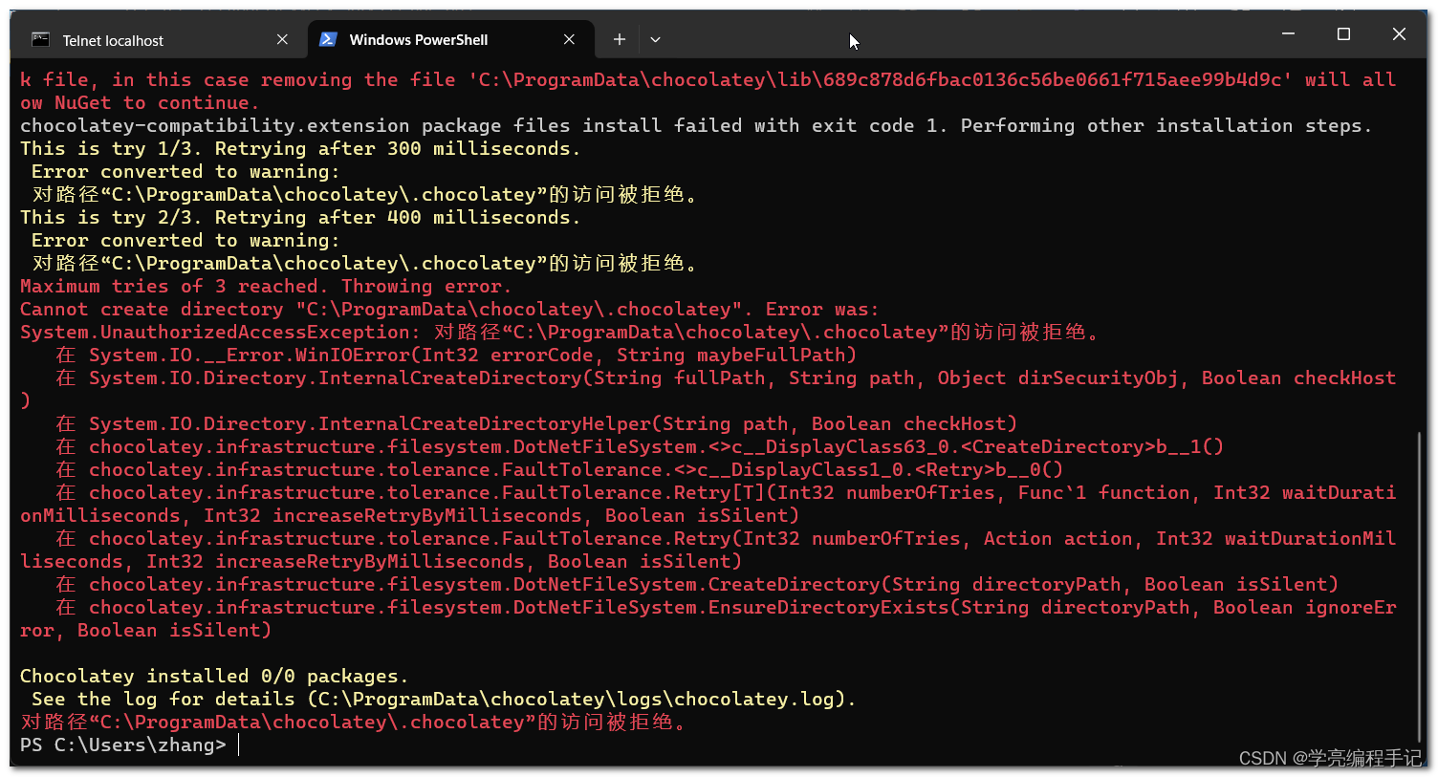Expand the new tab profile dropdown
Image resolution: width=1438 pixels, height=777 pixels.
[x=655, y=39]
